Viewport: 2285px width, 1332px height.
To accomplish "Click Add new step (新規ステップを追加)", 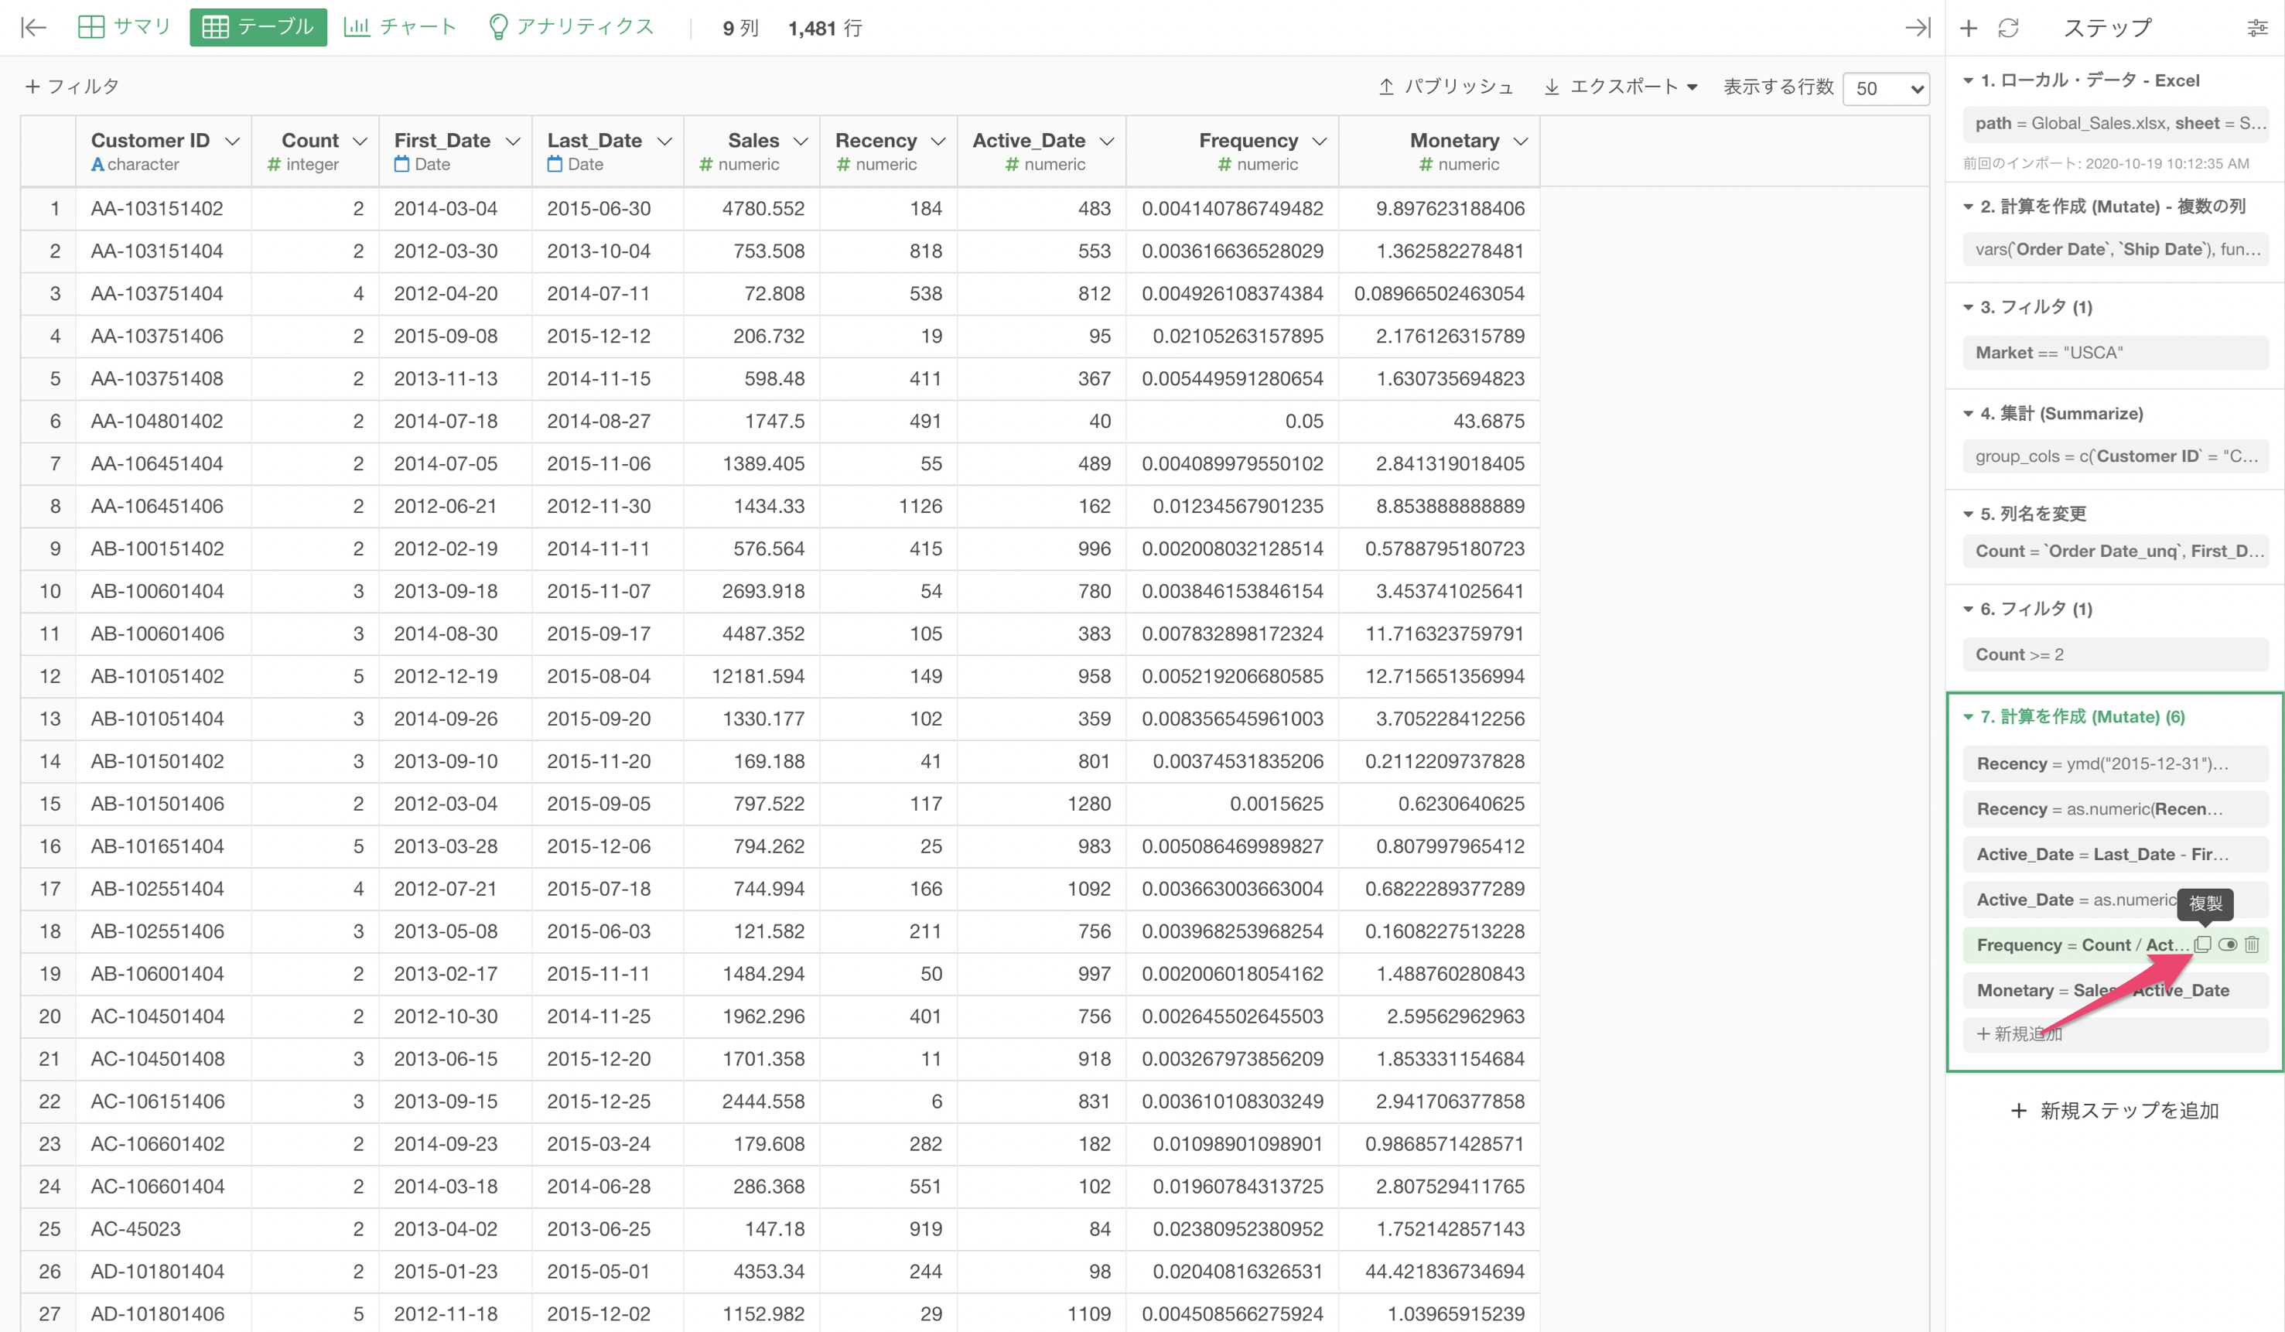I will tap(2113, 1110).
